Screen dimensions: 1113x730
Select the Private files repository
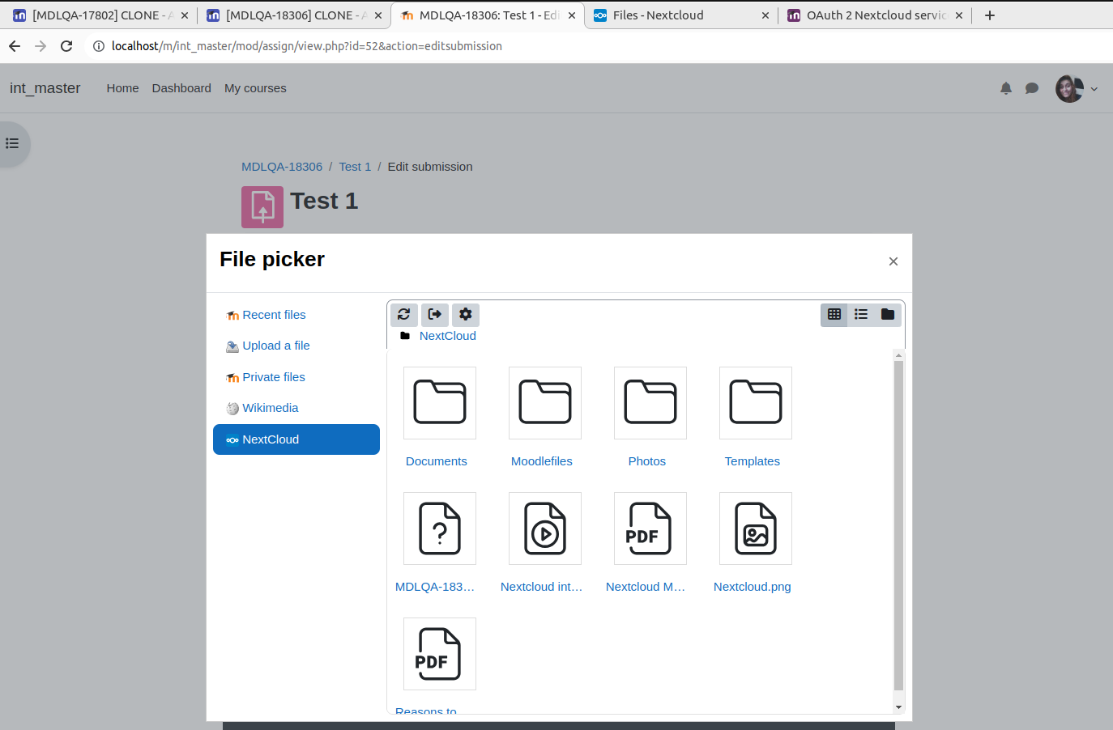coord(296,377)
